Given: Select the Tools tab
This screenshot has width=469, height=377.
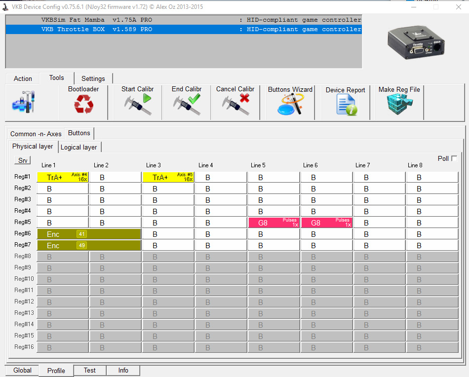Looking at the screenshot, I should pyautogui.click(x=57, y=78).
